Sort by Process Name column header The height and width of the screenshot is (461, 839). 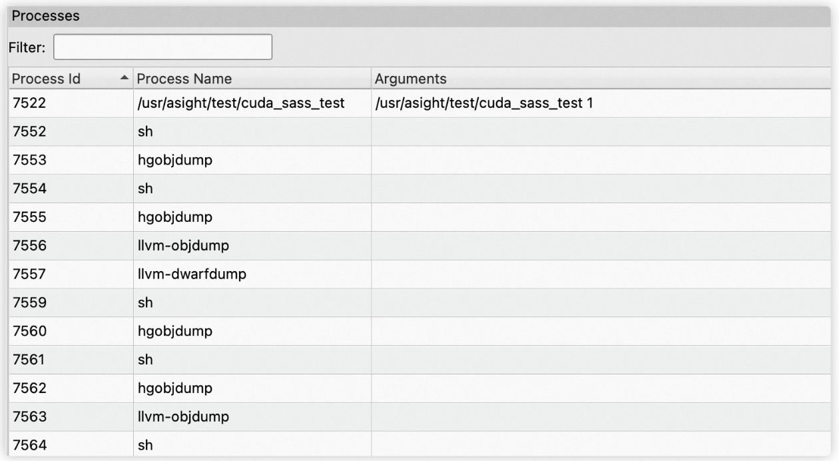point(252,79)
